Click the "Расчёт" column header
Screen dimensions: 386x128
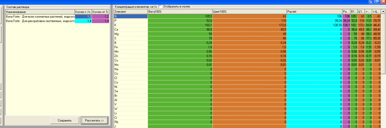tap(314, 12)
